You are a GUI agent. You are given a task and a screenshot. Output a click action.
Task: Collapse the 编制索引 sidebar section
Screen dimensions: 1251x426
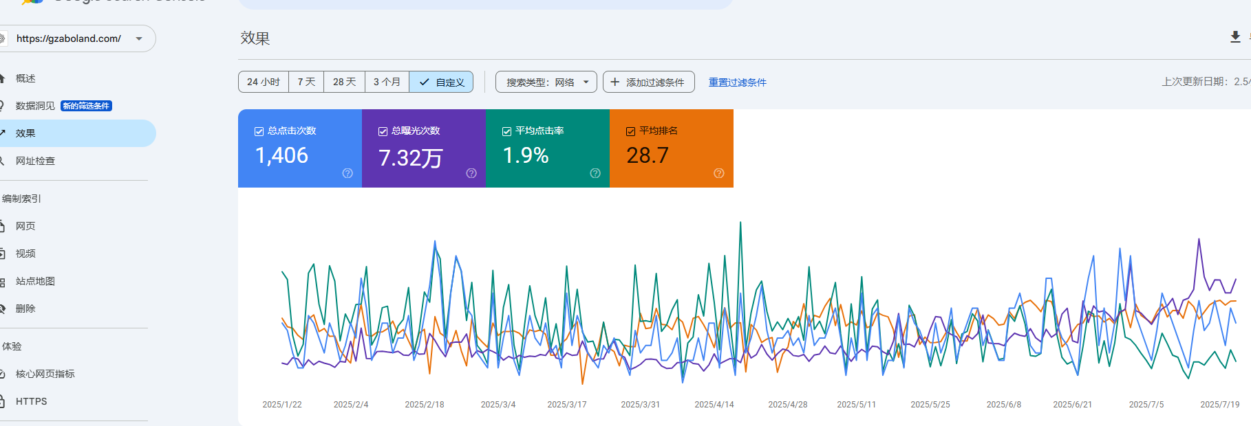(22, 199)
